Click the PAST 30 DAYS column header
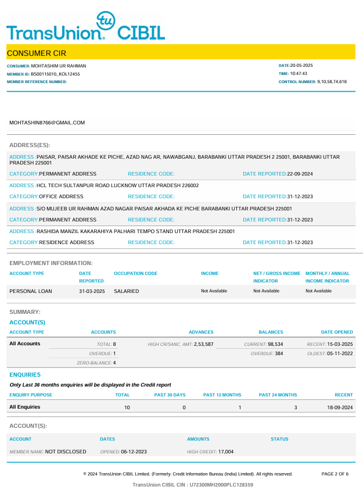Screen dimensions: 363x490 pyautogui.click(x=170, y=395)
